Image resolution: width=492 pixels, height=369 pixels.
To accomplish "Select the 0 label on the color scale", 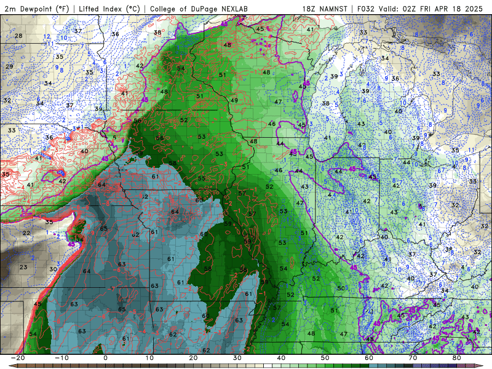I will 105,358.
